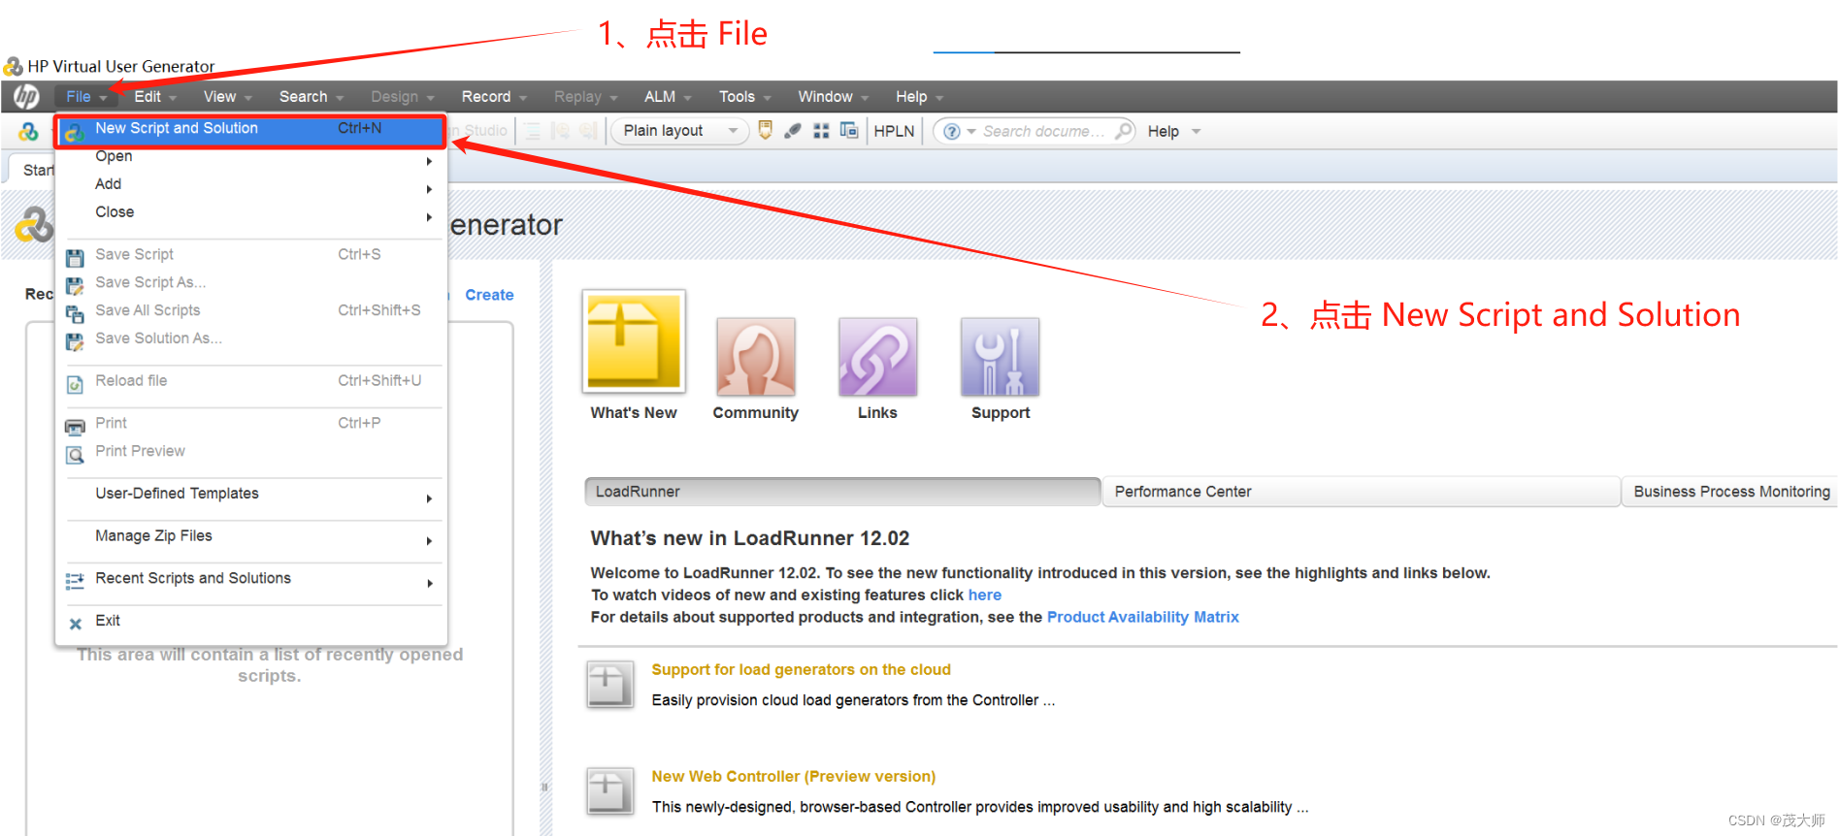Switch to the LoadRunner tab

[x=842, y=492]
